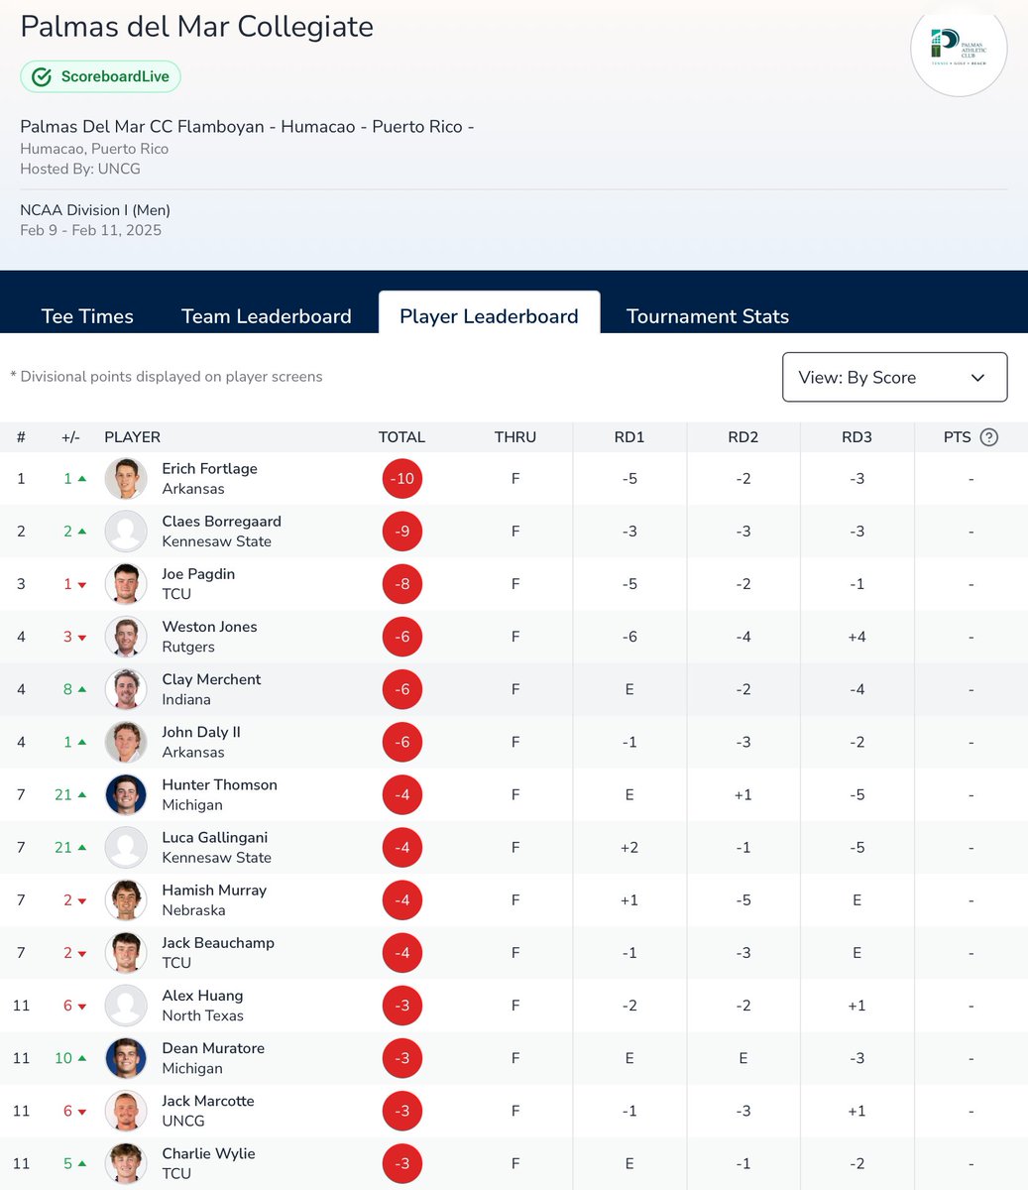Click Clay Merchent's player photo

click(x=126, y=689)
